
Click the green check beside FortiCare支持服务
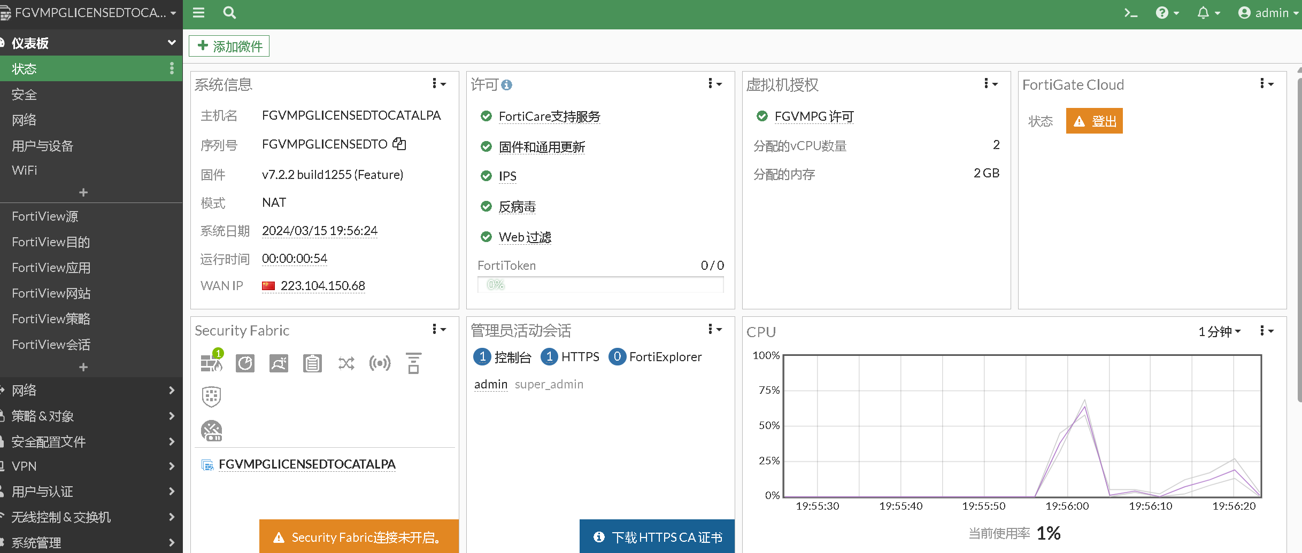[x=486, y=116]
